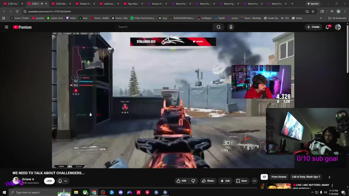
Task: Show hidden system tray icons
Action: coord(312,192)
